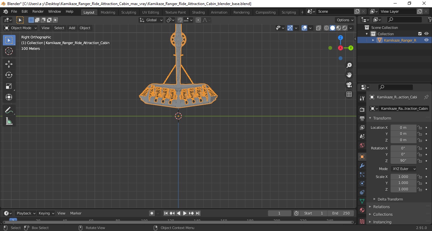This screenshot has width=432, height=231.
Task: Select the 3D Cursor tool
Action: (9, 51)
